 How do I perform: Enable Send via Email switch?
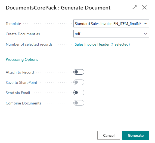click(79, 93)
